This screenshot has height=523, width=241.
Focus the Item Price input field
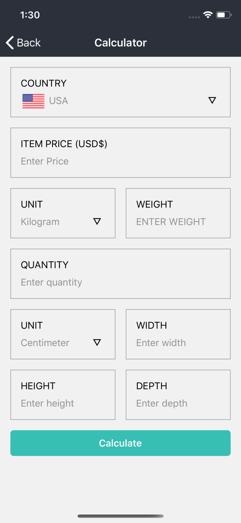(120, 161)
